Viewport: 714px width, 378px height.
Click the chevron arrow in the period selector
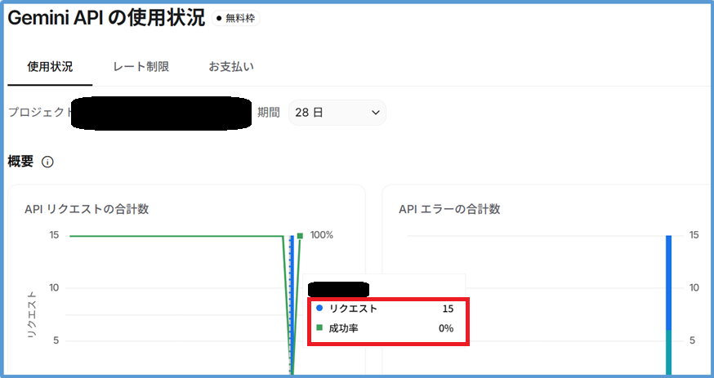pyautogui.click(x=375, y=113)
